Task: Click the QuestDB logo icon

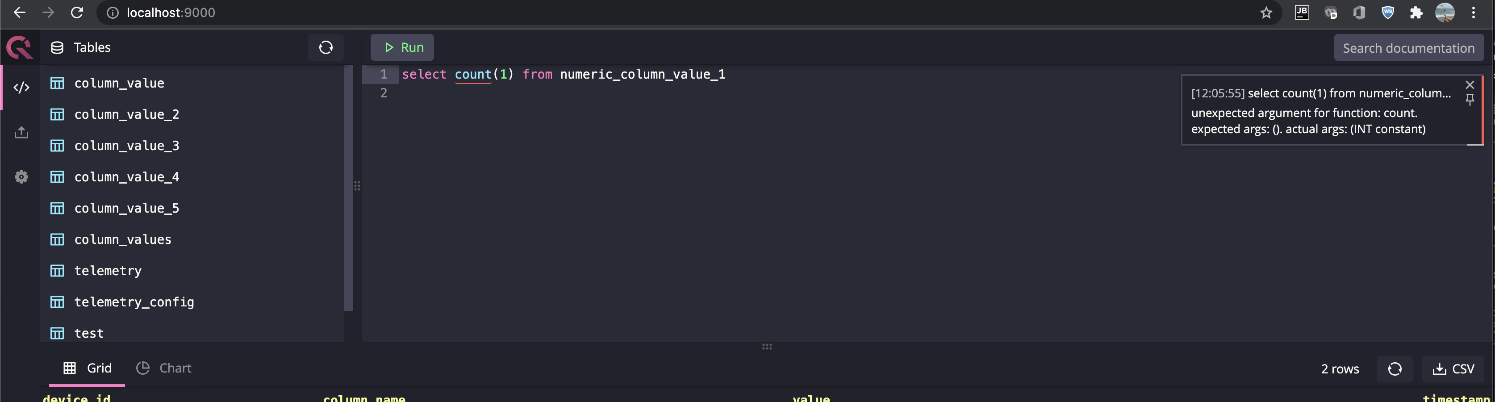Action: click(20, 47)
